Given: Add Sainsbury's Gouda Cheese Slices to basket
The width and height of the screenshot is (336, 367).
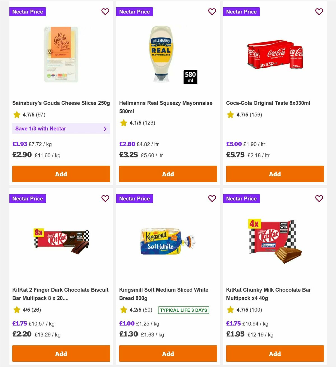Looking at the screenshot, I should tap(61, 174).
